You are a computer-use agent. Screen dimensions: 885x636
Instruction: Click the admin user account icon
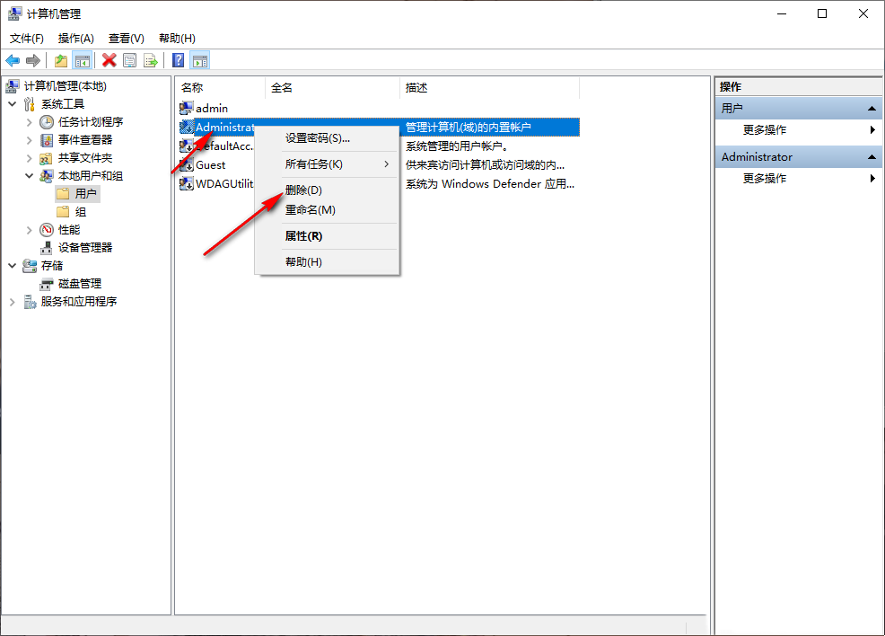click(187, 108)
